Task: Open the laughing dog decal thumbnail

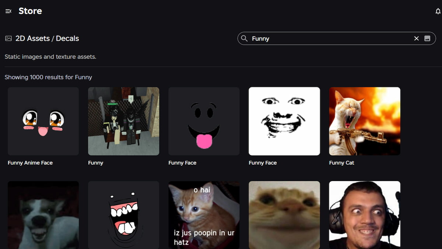Action: (43, 215)
